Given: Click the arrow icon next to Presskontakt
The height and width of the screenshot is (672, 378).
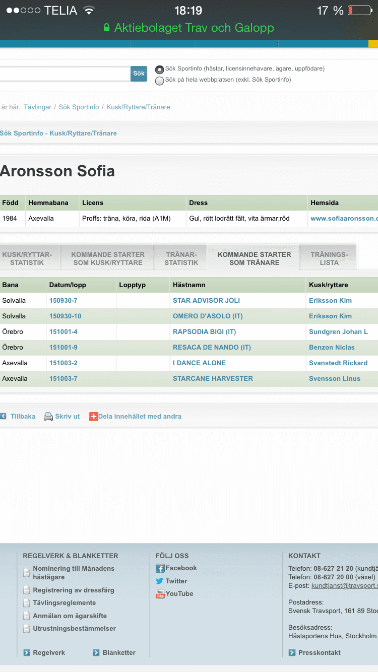Looking at the screenshot, I should click(292, 653).
